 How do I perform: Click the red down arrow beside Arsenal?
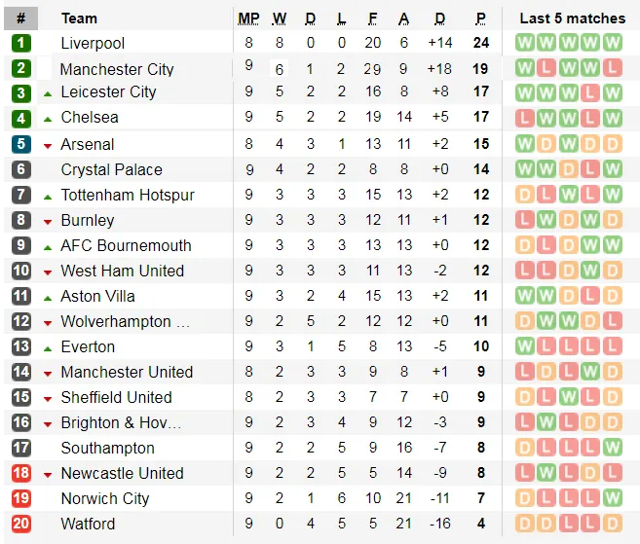coord(48,145)
